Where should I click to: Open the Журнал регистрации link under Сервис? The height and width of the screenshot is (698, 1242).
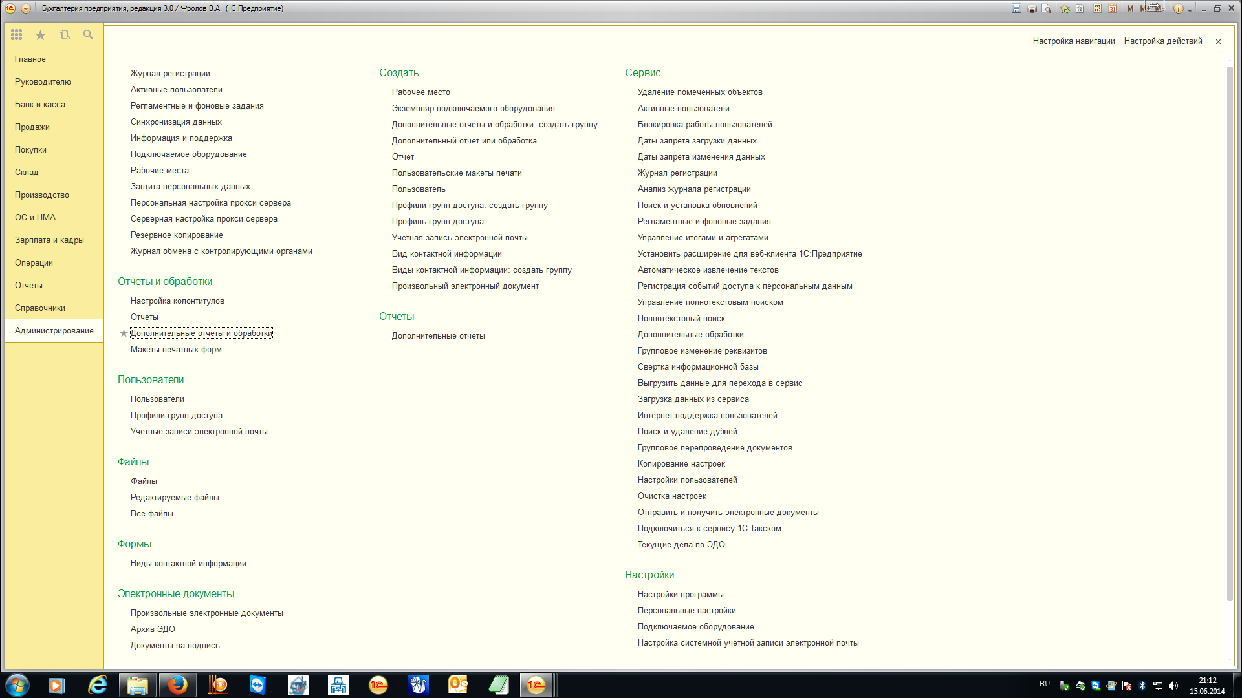[x=677, y=173]
